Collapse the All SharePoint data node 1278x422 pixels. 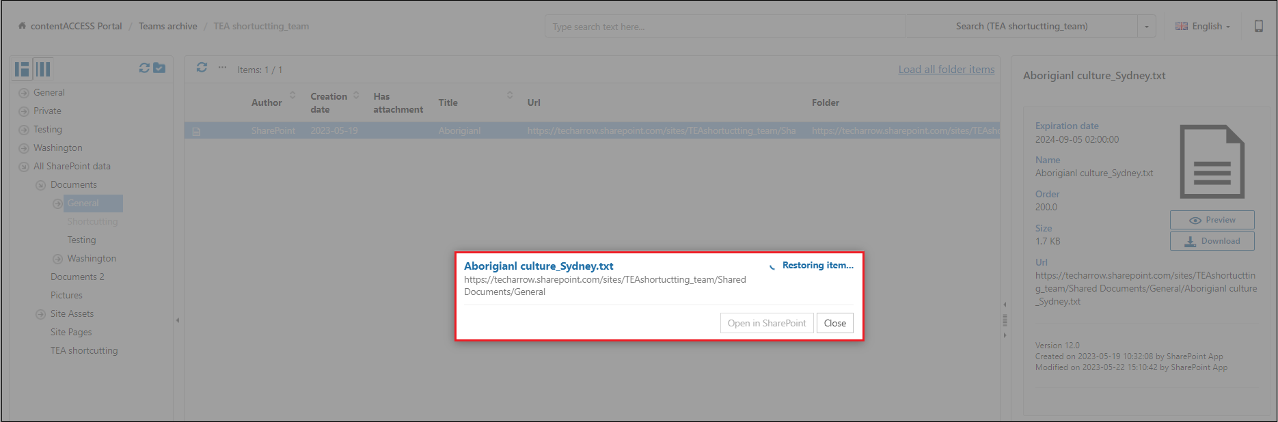point(24,167)
